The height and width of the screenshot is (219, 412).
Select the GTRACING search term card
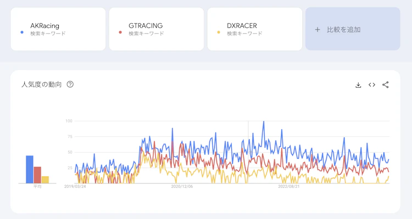pos(156,29)
